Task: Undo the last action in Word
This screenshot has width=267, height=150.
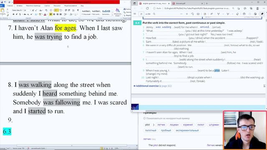Action: tap(5, 2)
